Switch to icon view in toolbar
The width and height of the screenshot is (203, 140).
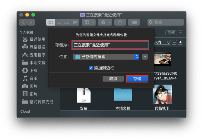click(50, 22)
